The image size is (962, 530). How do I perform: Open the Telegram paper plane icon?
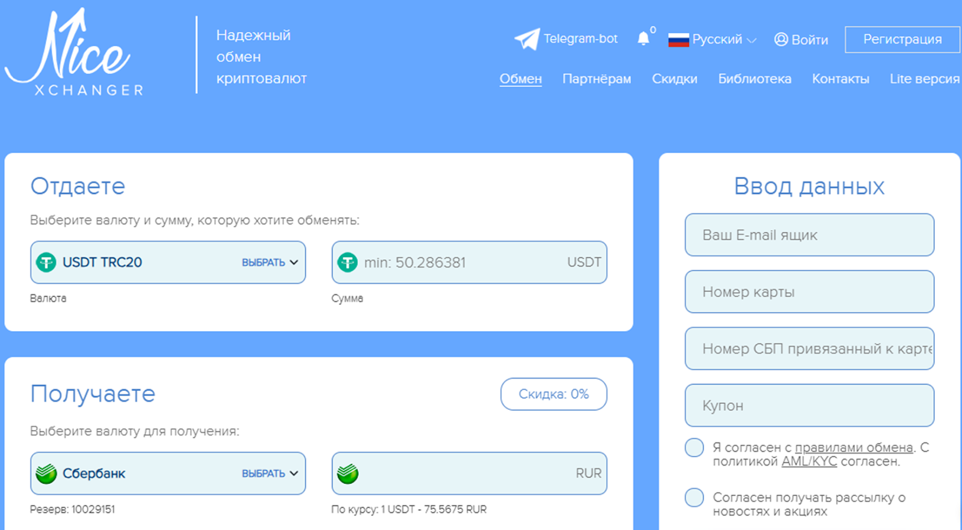pyautogui.click(x=527, y=39)
